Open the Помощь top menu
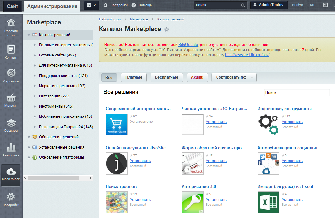This screenshot has height=218, width=335. (x=142, y=5)
